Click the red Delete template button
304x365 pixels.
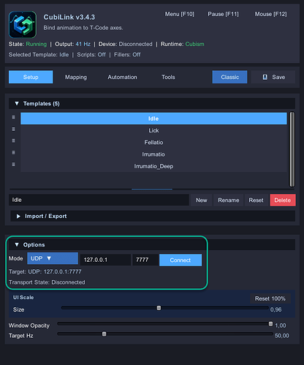click(283, 200)
